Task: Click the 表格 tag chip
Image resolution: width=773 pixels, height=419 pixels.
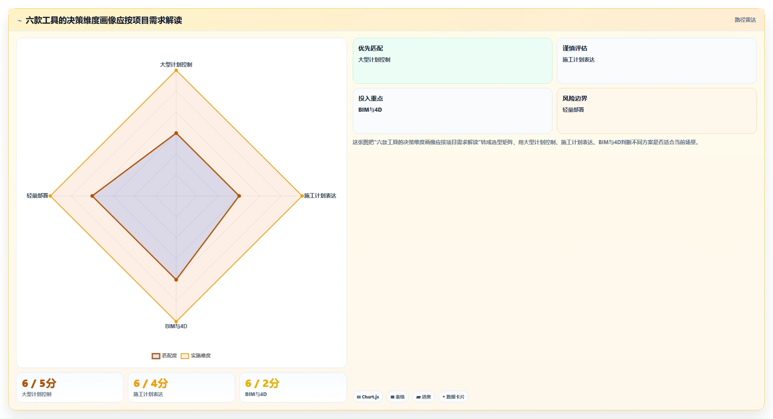Action: (x=398, y=397)
